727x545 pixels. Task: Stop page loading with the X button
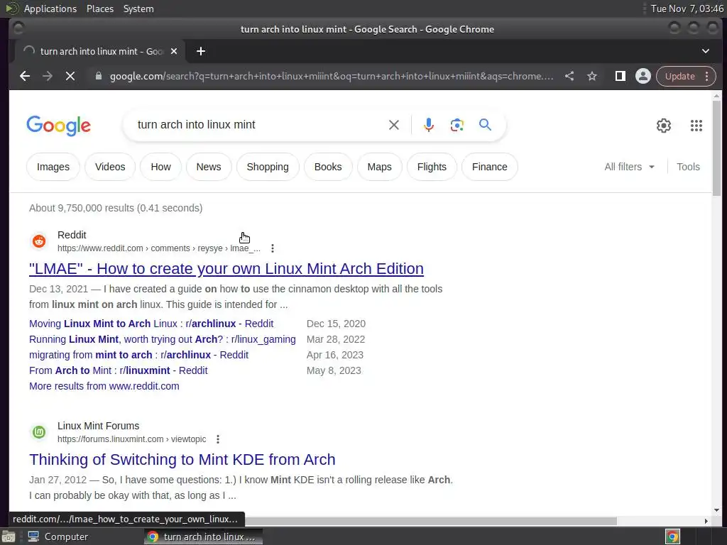coord(70,76)
